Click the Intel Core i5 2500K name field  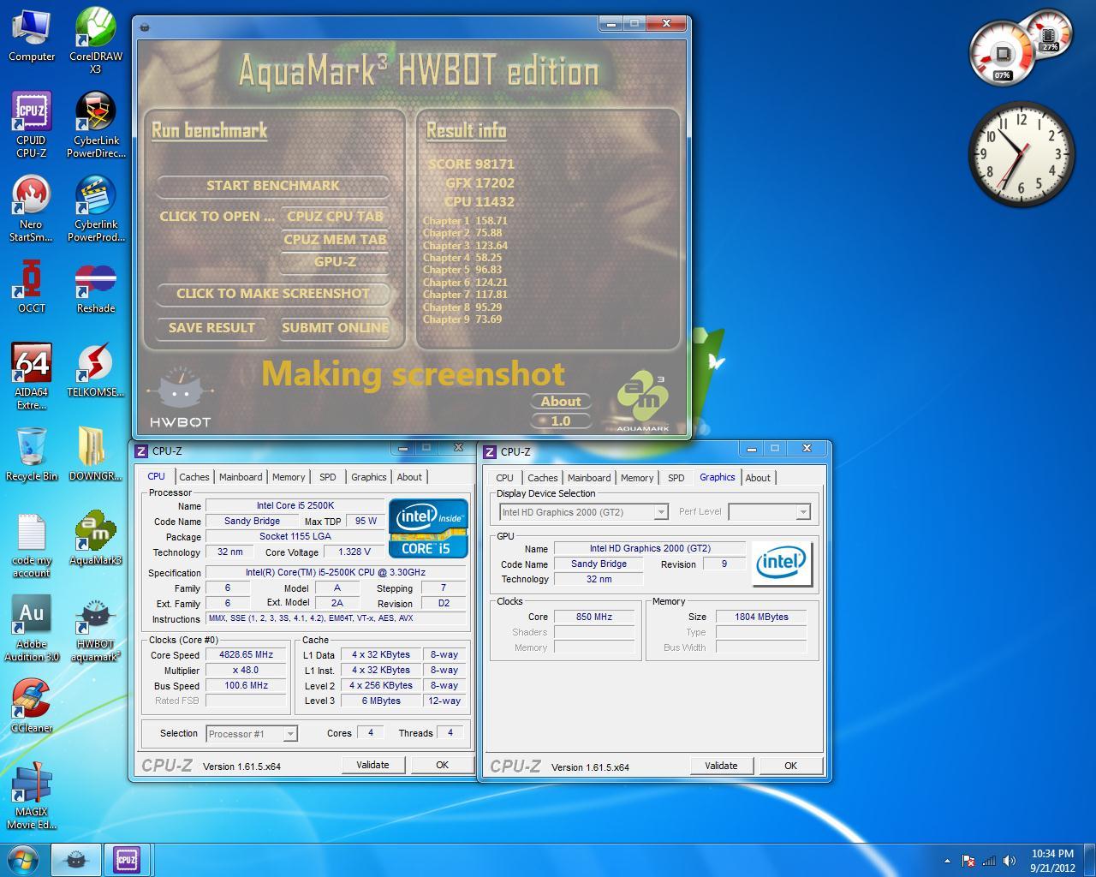[x=295, y=505]
